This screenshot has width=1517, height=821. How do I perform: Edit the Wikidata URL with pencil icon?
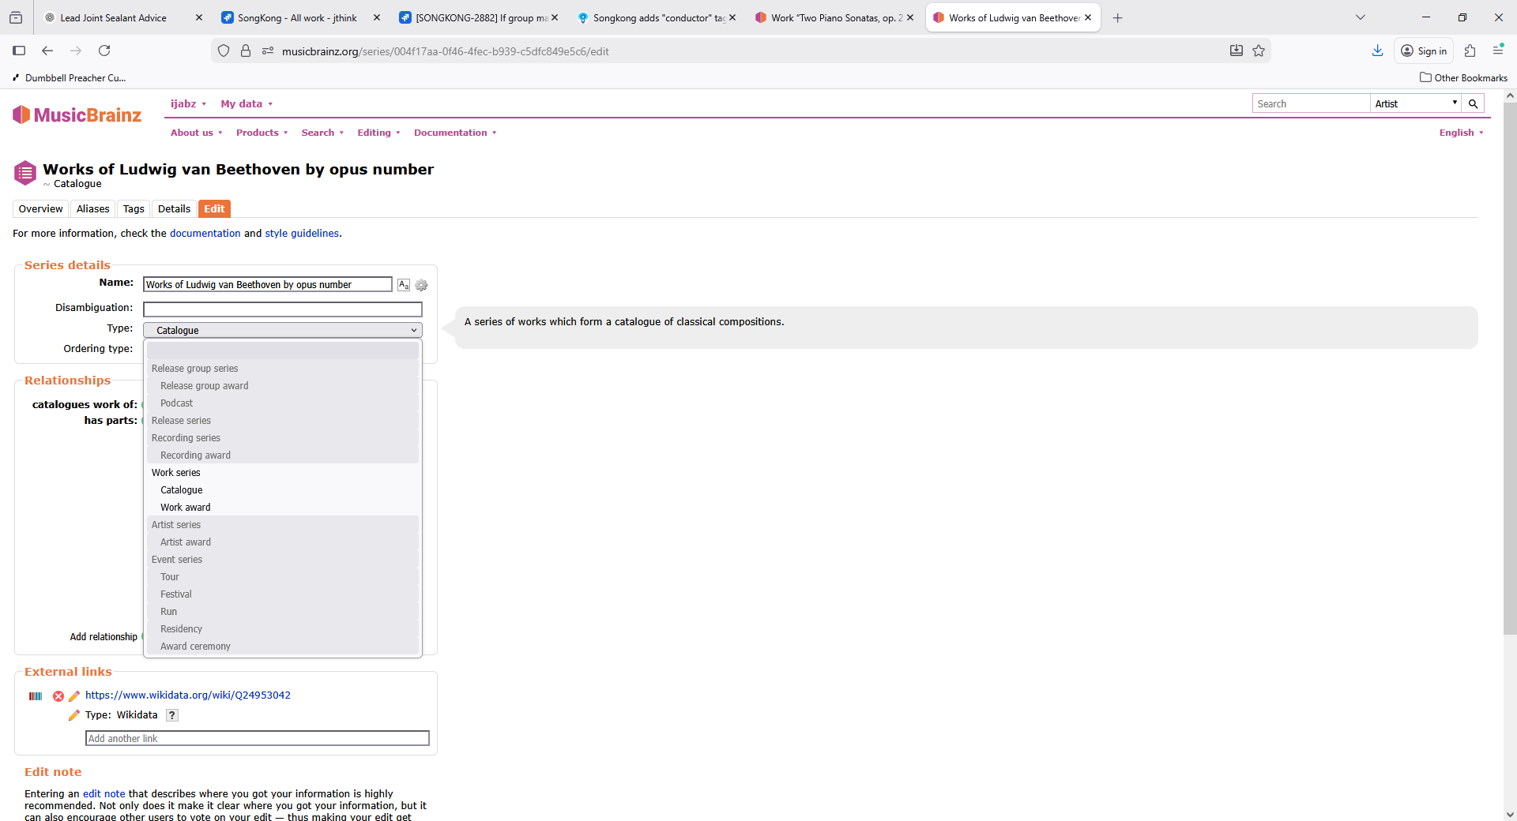click(74, 696)
